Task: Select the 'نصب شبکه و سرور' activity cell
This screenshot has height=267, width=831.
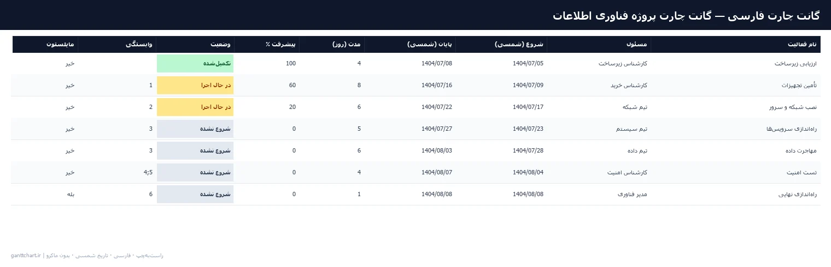Action: click(x=735, y=107)
